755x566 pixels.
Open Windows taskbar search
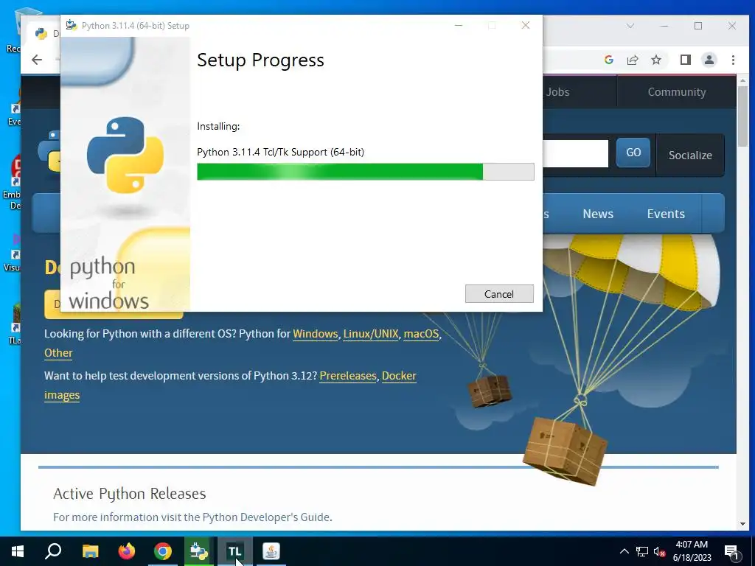tap(53, 551)
